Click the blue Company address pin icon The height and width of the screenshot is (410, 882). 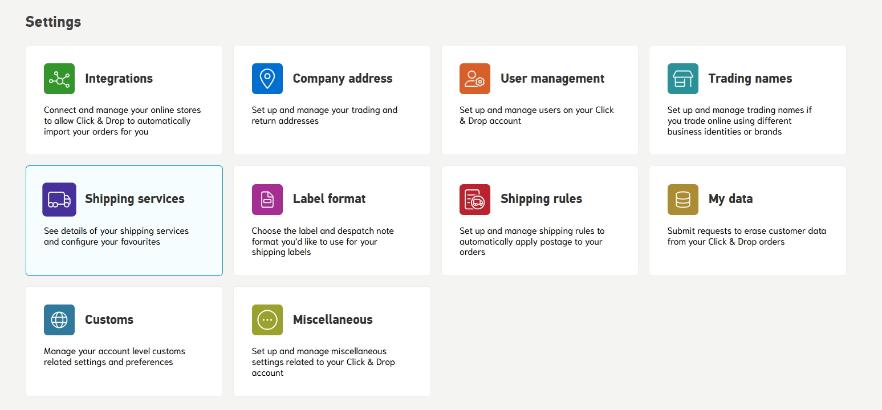pos(267,79)
